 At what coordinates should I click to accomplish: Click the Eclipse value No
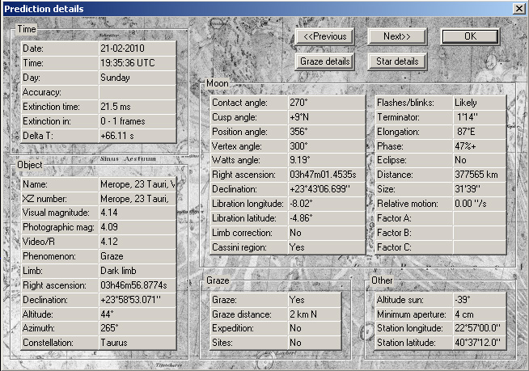[480, 160]
